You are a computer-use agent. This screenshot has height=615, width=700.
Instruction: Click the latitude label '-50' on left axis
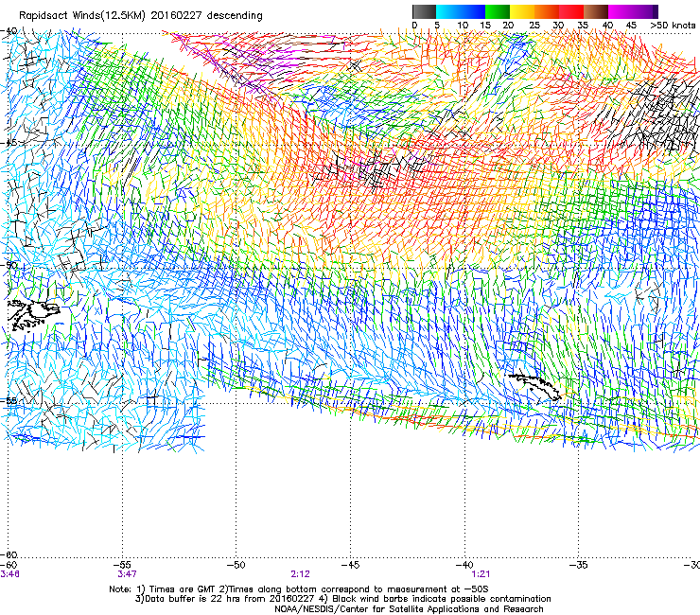(9, 265)
